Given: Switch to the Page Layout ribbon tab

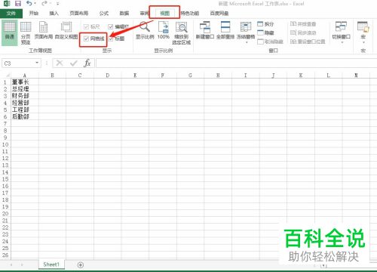Looking at the screenshot, I should click(x=78, y=14).
